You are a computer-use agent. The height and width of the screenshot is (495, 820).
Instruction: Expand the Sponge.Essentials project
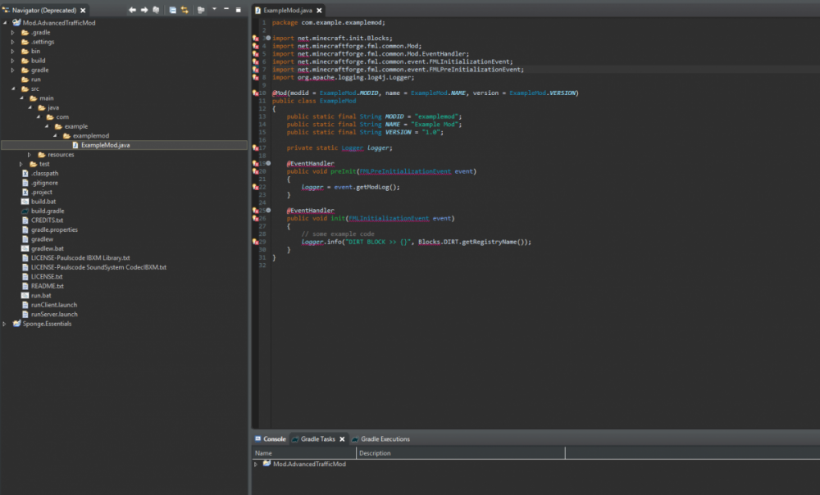tap(6, 324)
